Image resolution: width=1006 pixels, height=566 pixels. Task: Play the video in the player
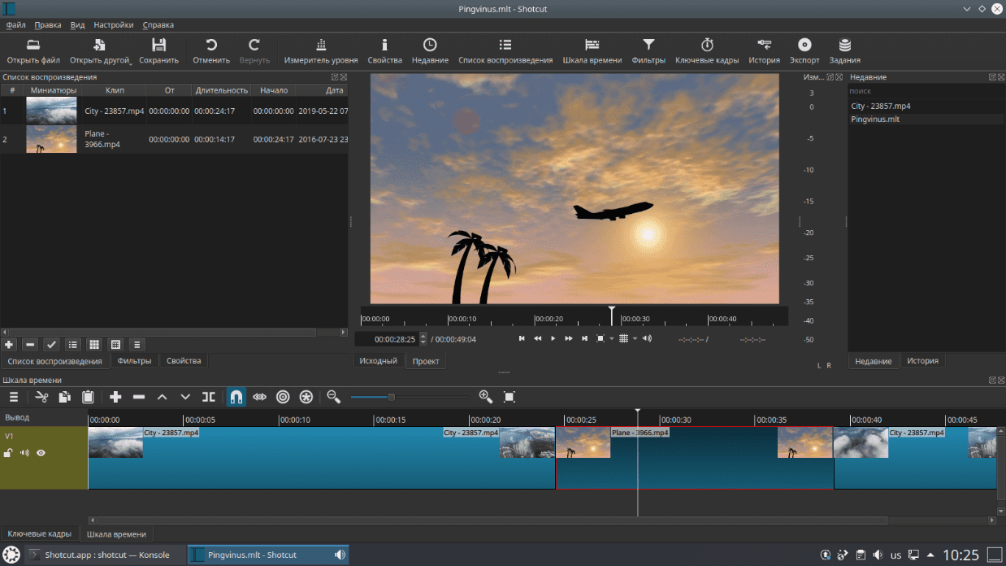click(553, 339)
